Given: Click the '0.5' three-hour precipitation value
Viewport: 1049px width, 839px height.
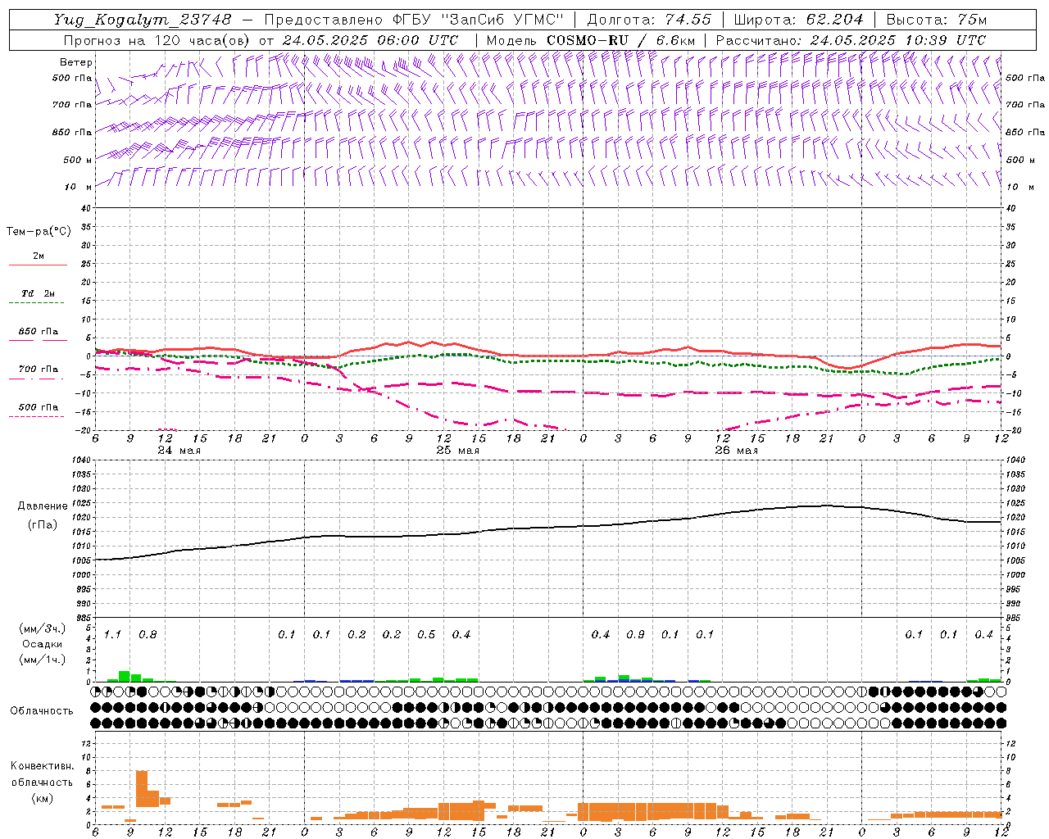Looking at the screenshot, I should 426,635.
